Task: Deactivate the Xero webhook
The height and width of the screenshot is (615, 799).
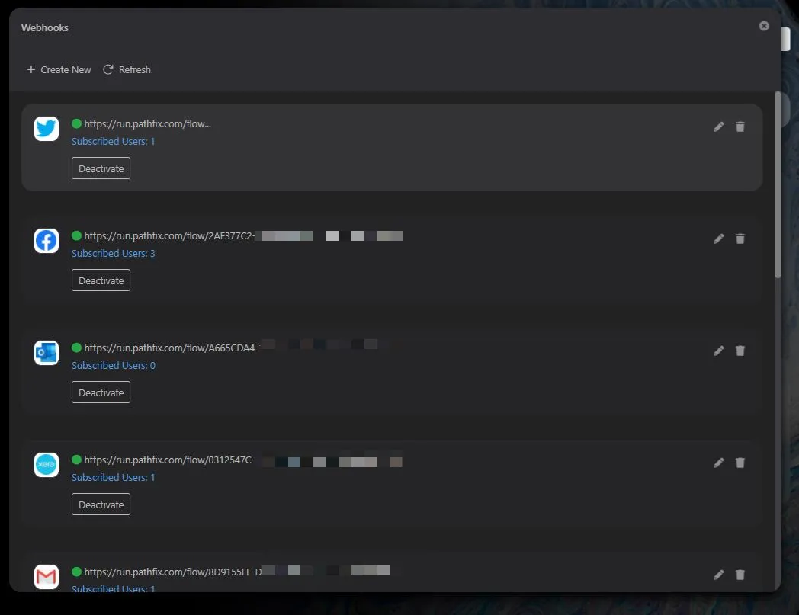Action: [101, 504]
